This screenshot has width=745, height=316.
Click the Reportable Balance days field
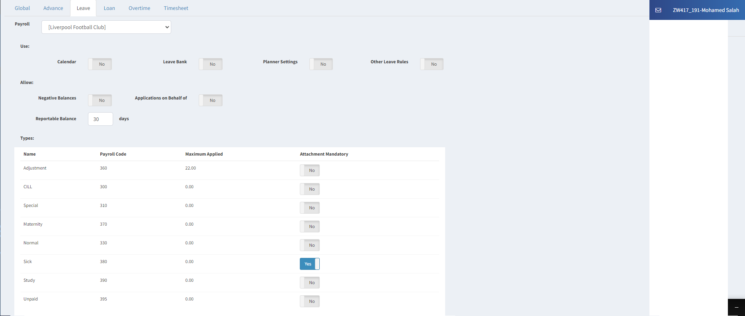[x=100, y=119]
